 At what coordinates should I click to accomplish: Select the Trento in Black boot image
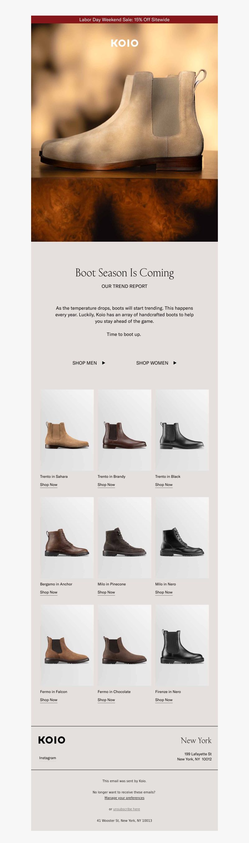(182, 430)
